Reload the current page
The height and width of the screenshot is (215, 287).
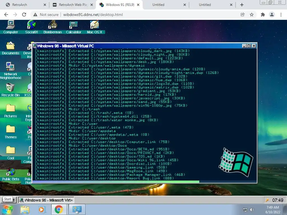[24, 15]
